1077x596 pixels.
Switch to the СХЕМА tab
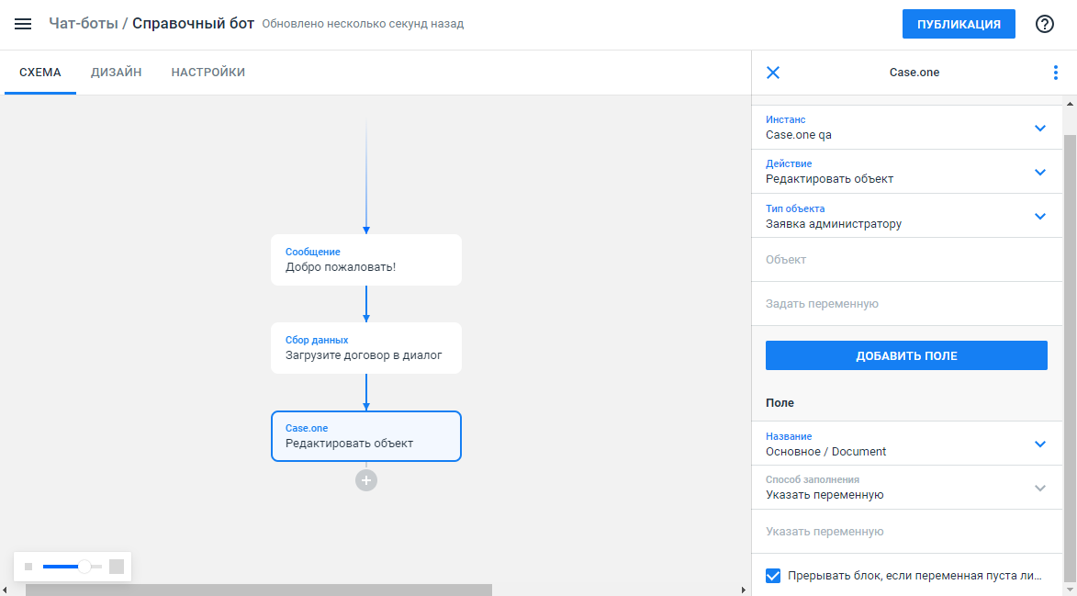tap(40, 73)
